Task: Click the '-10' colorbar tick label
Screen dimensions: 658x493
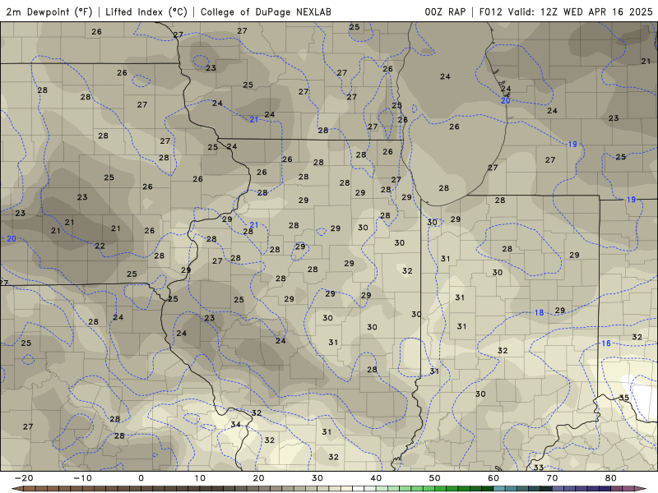Action: coord(82,478)
